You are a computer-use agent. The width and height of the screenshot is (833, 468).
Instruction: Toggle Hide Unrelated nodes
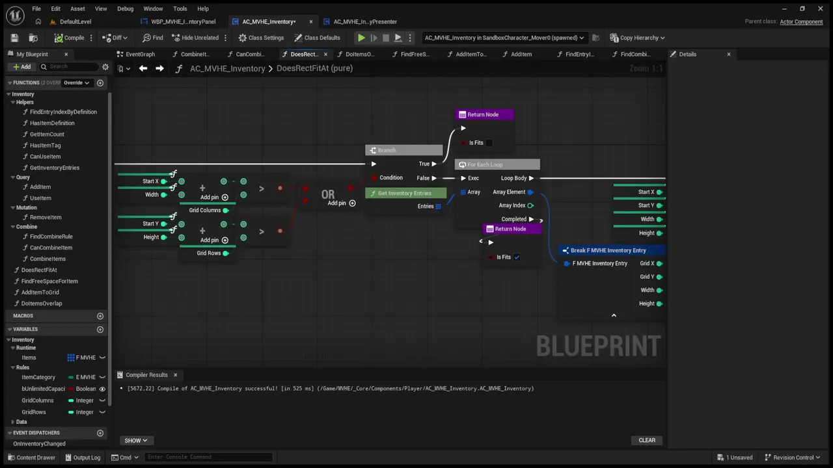point(195,38)
